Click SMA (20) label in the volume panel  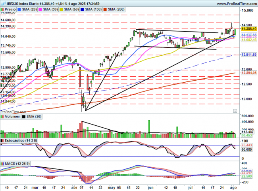(34, 117)
